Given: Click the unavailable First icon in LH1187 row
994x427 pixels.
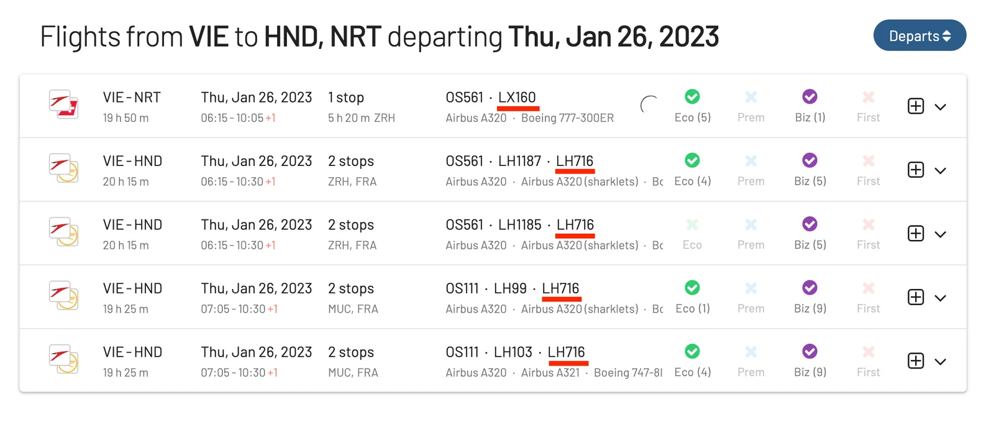Looking at the screenshot, I should 869,160.
